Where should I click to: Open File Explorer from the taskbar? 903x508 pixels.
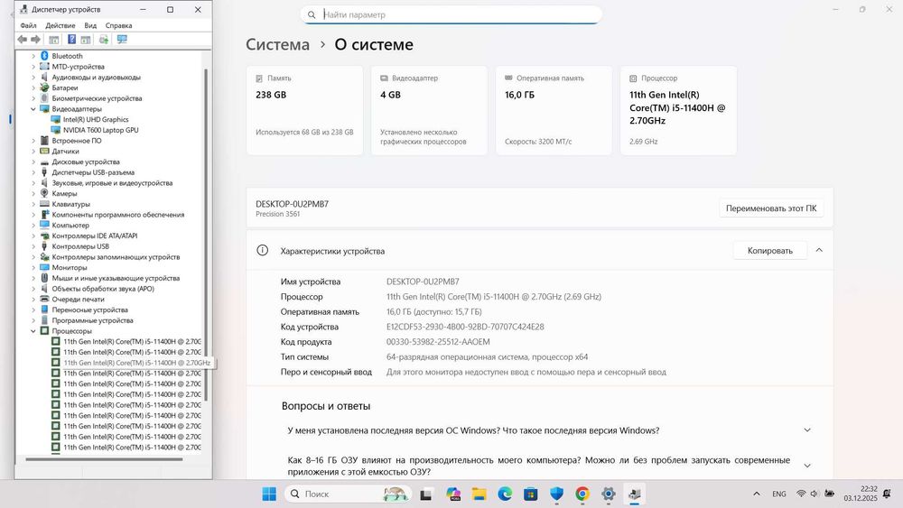[479, 494]
